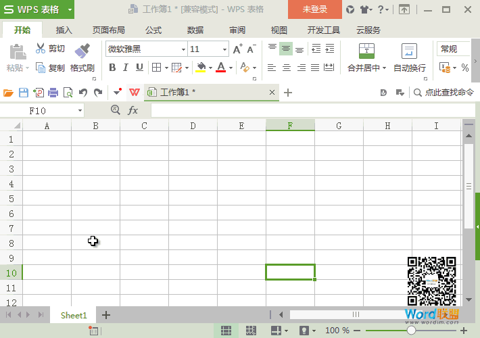Image resolution: width=480 pixels, height=338 pixels.
Task: Click Wrap Text (自动换行) button
Action: (409, 58)
